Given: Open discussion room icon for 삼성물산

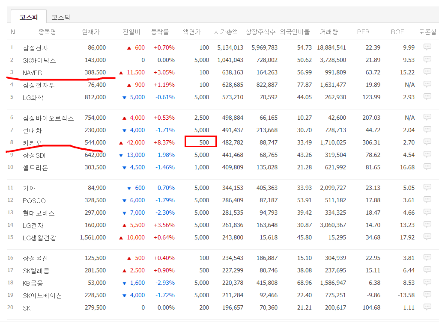Looking at the screenshot, I should (427, 257).
